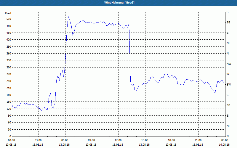Select the N compass label level with 0
Image resolution: width=237 pixels, height=148 pixels.
pyautogui.click(x=228, y=136)
